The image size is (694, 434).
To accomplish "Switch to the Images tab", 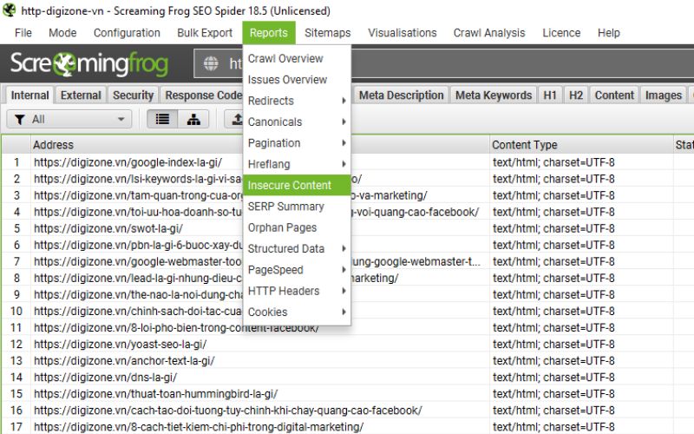I will (663, 95).
